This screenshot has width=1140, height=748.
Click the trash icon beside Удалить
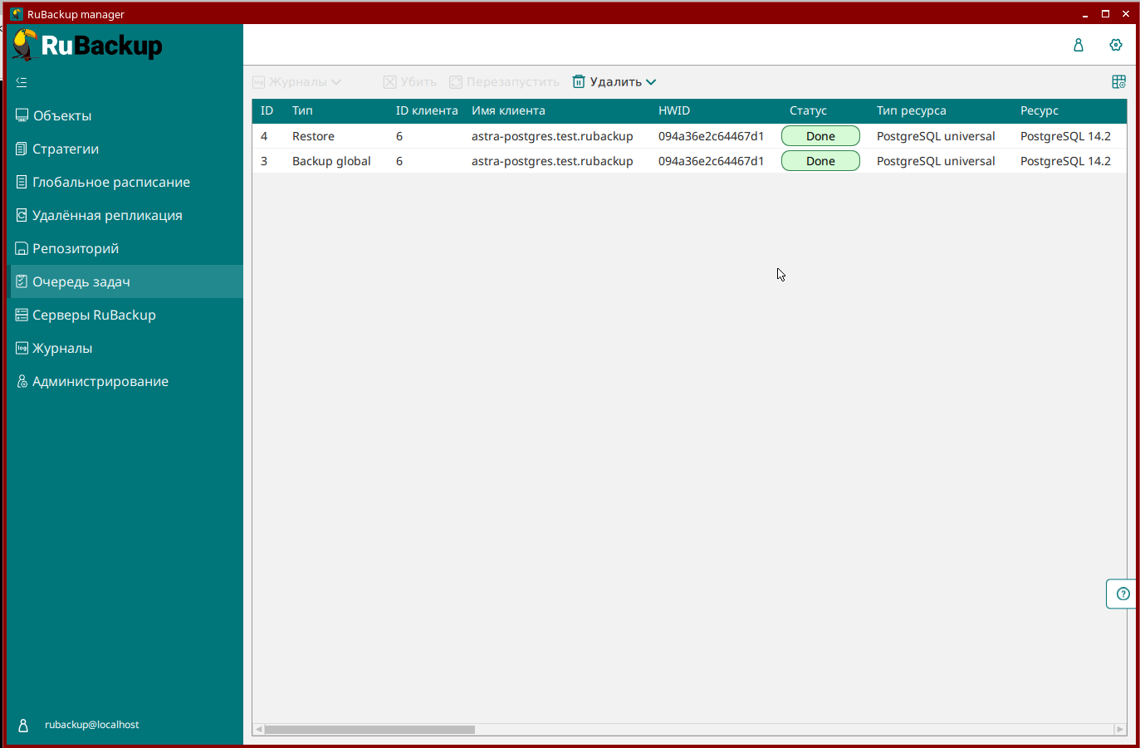tap(579, 81)
